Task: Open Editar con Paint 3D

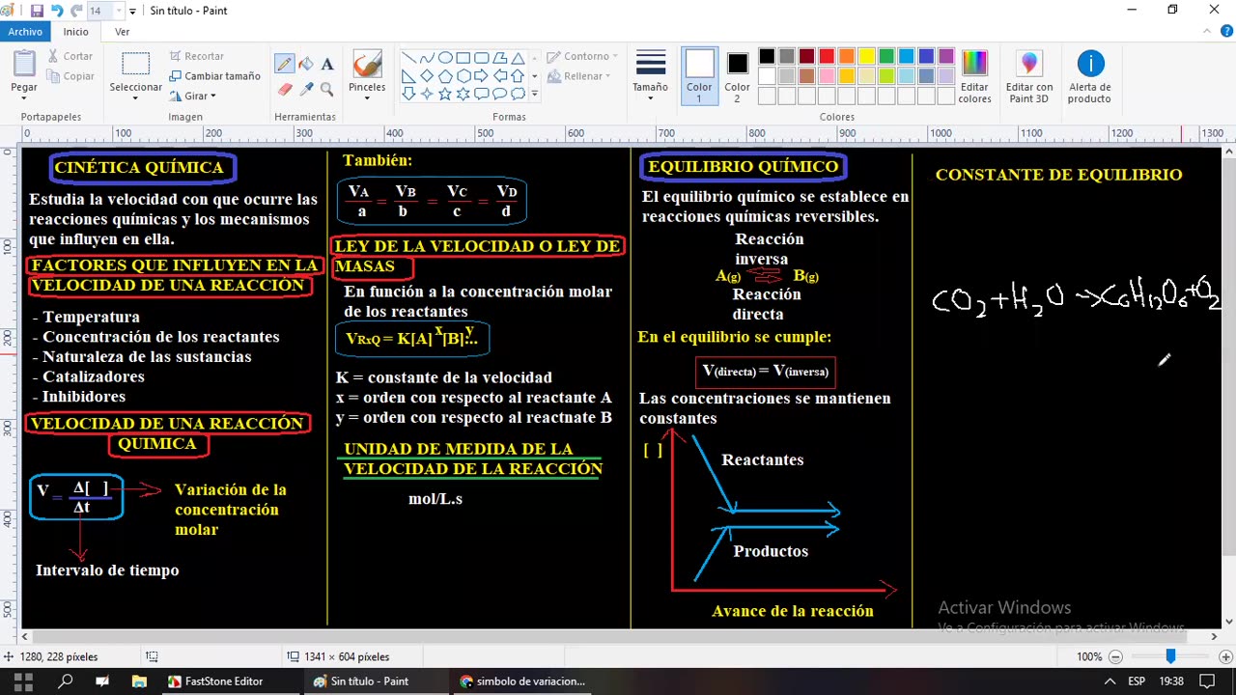Action: (1028, 77)
